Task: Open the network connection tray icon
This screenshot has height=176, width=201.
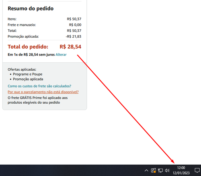Action: [x=160, y=170]
